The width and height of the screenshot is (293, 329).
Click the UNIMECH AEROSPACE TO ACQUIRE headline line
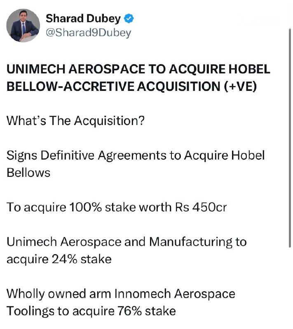coord(138,69)
